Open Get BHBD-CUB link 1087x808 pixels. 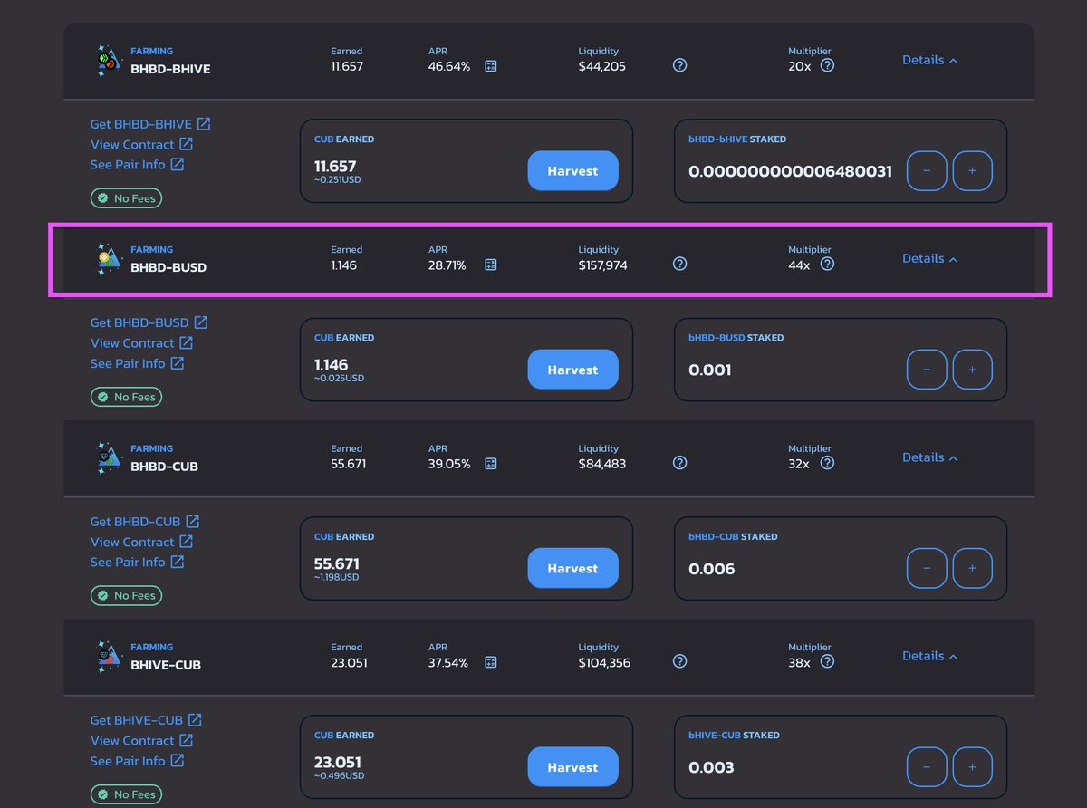(x=145, y=522)
